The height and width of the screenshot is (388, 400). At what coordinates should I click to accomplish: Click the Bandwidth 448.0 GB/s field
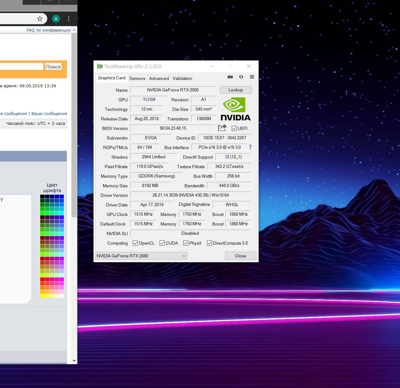click(229, 185)
